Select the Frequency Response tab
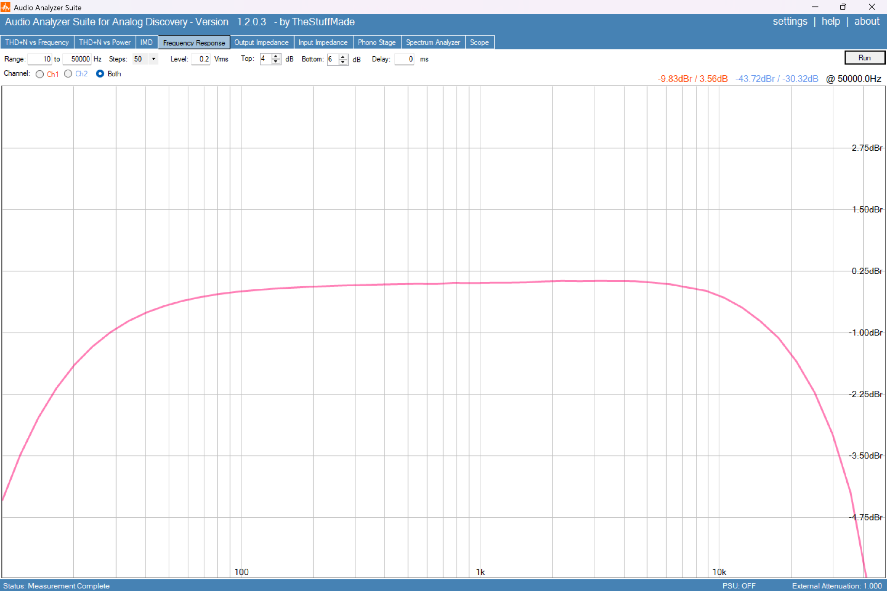 pos(194,42)
